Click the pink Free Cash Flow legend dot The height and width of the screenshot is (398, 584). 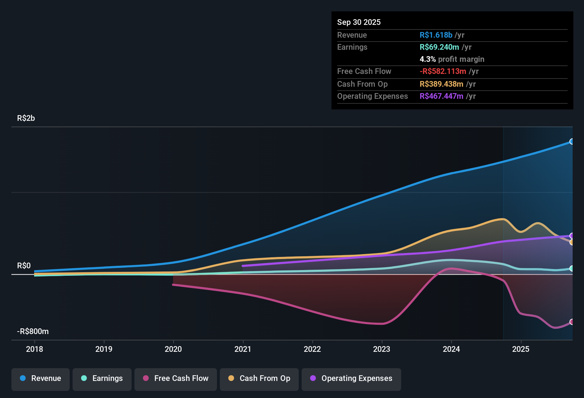146,378
